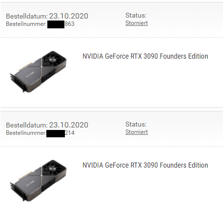Open Storniert status link for order ending 214
The width and height of the screenshot is (223, 214).
point(137,132)
